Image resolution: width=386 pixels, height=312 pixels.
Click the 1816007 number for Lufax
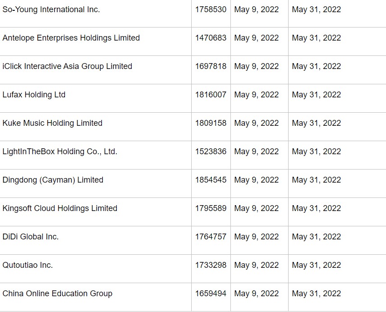pyautogui.click(x=211, y=95)
